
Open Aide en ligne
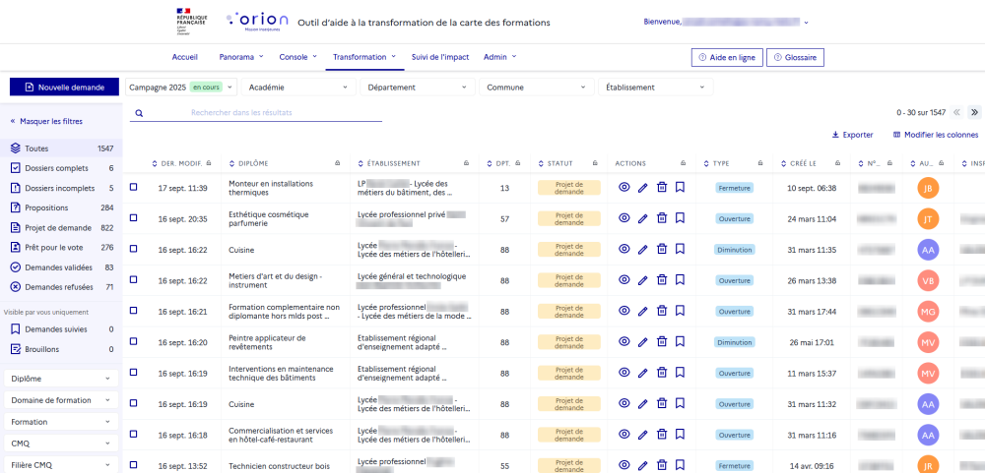click(727, 57)
